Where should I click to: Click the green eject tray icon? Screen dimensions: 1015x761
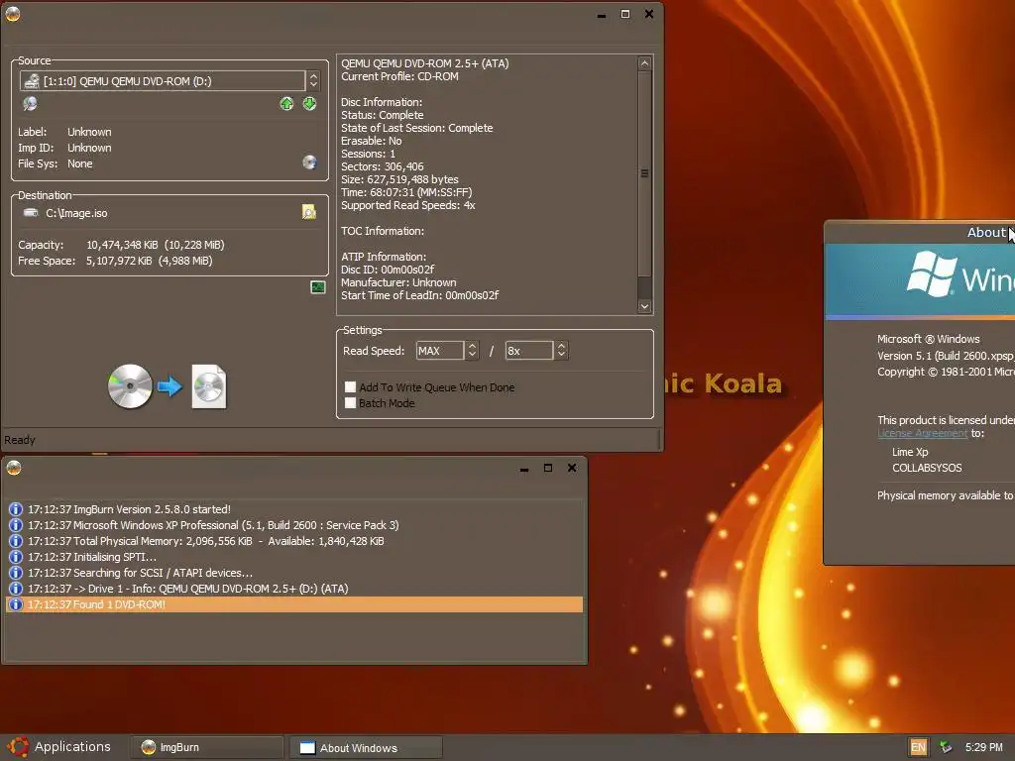[x=286, y=103]
